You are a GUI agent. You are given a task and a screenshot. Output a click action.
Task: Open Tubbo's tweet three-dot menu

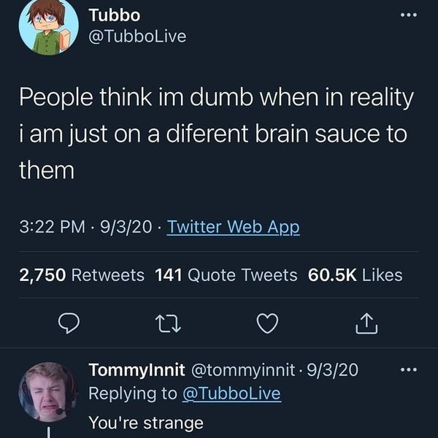coord(412,15)
